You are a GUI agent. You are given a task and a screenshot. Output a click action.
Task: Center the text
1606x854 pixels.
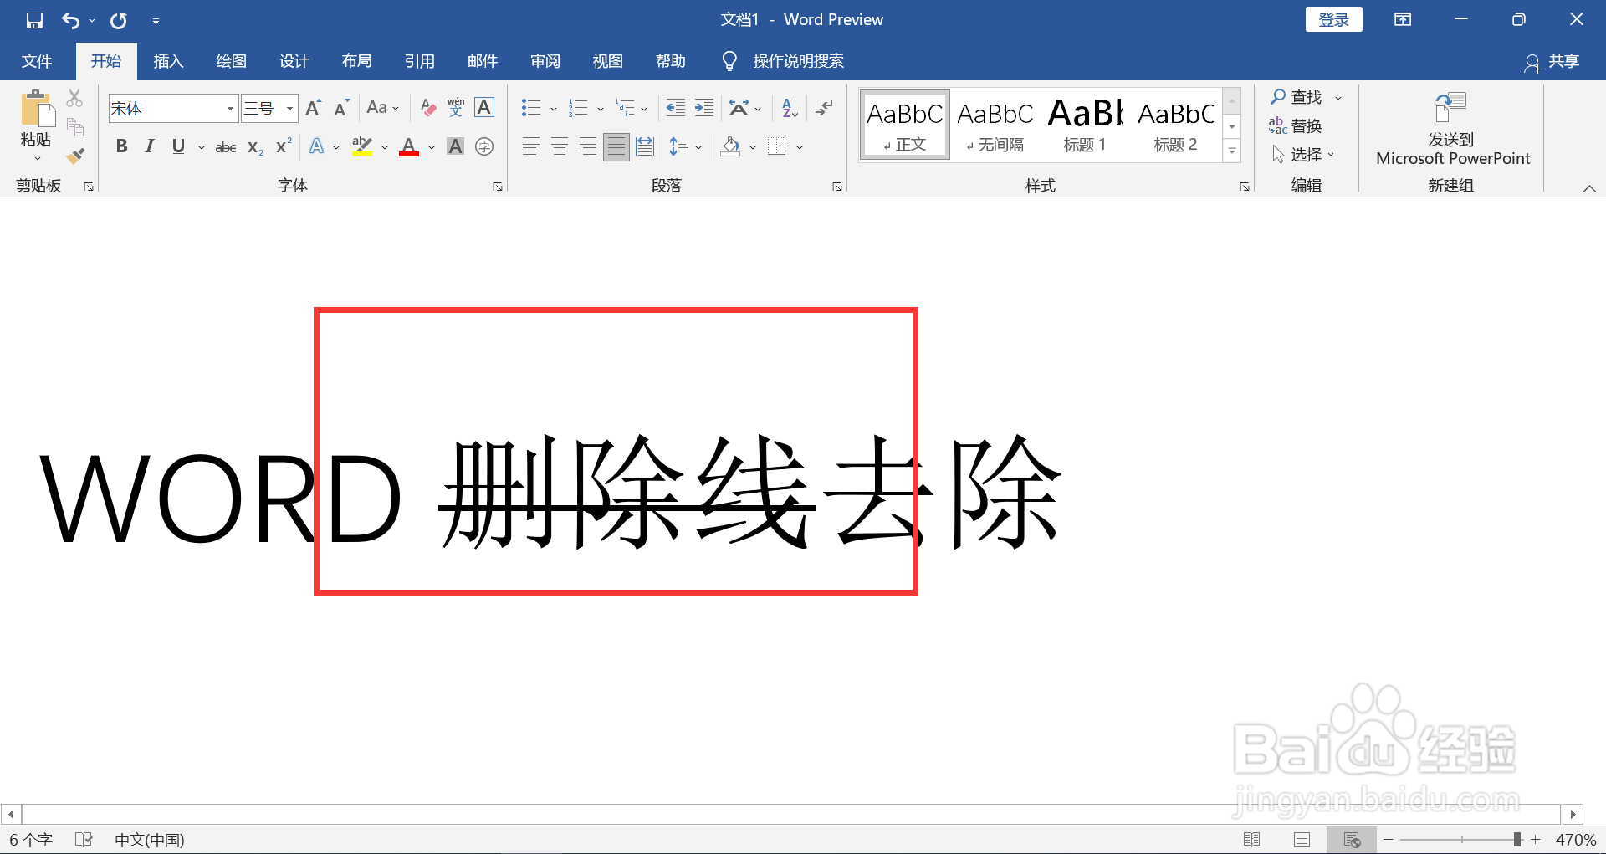coord(560,147)
